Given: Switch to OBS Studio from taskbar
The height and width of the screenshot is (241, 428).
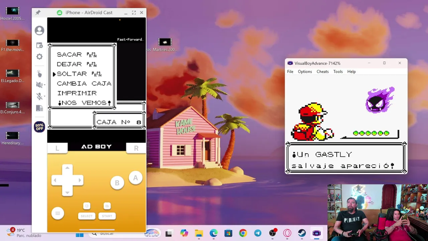Looking at the screenshot, I should click(x=273, y=233).
